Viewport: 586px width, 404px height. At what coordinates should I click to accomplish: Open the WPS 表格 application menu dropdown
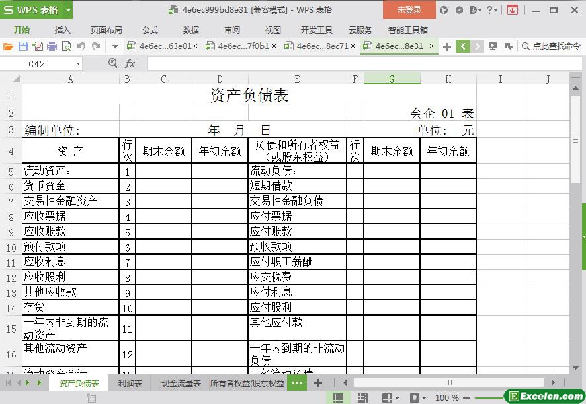[68, 10]
